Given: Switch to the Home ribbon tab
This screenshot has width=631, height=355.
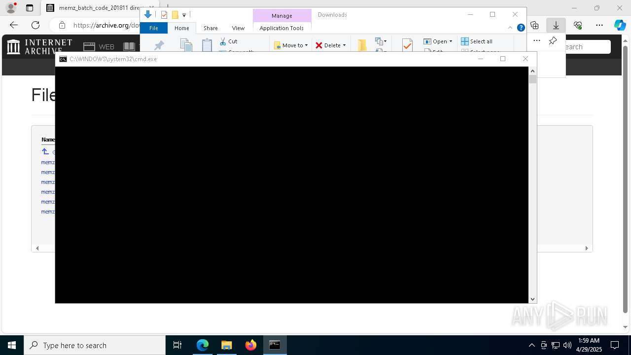Looking at the screenshot, I should 182,28.
